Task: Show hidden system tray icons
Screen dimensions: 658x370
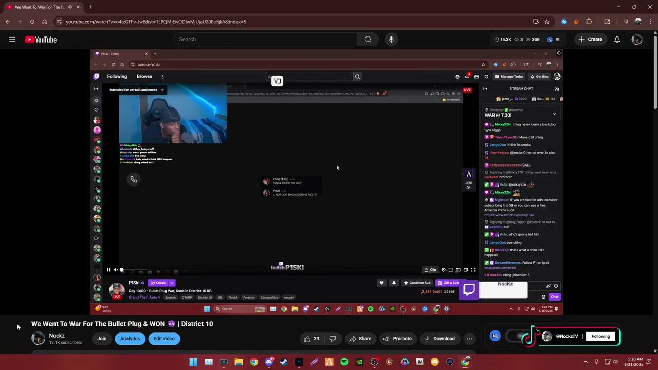Action: [x=586, y=362]
